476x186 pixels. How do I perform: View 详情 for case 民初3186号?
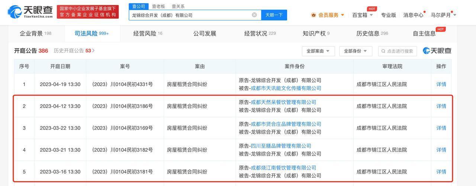pyautogui.click(x=441, y=106)
